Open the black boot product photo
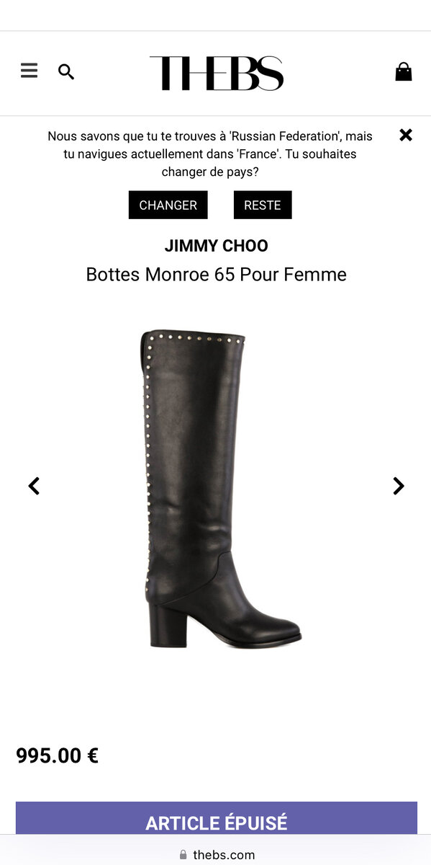This screenshot has height=865, width=431. [x=216, y=488]
